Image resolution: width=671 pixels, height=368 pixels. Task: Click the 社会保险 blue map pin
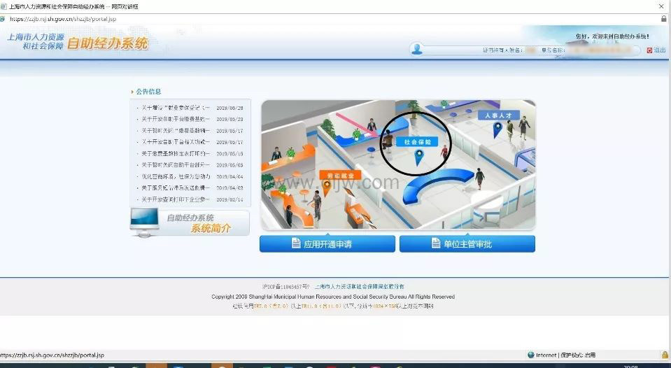[418, 156]
